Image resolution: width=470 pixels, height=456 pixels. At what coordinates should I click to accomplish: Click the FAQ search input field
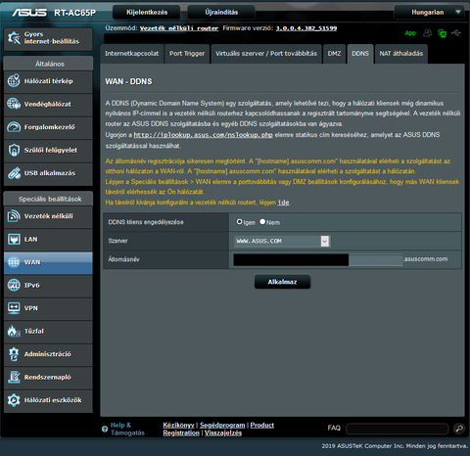[x=398, y=429]
